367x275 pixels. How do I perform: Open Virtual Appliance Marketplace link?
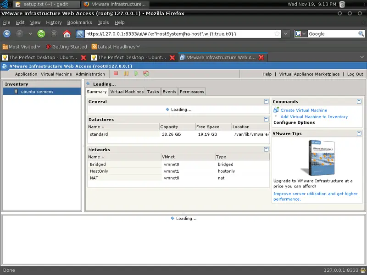coord(309,74)
